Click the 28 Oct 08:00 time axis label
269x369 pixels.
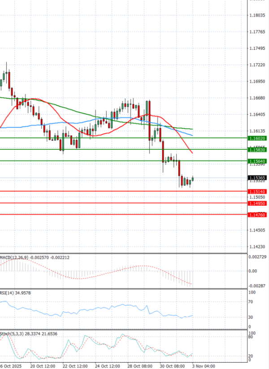tap(140, 365)
